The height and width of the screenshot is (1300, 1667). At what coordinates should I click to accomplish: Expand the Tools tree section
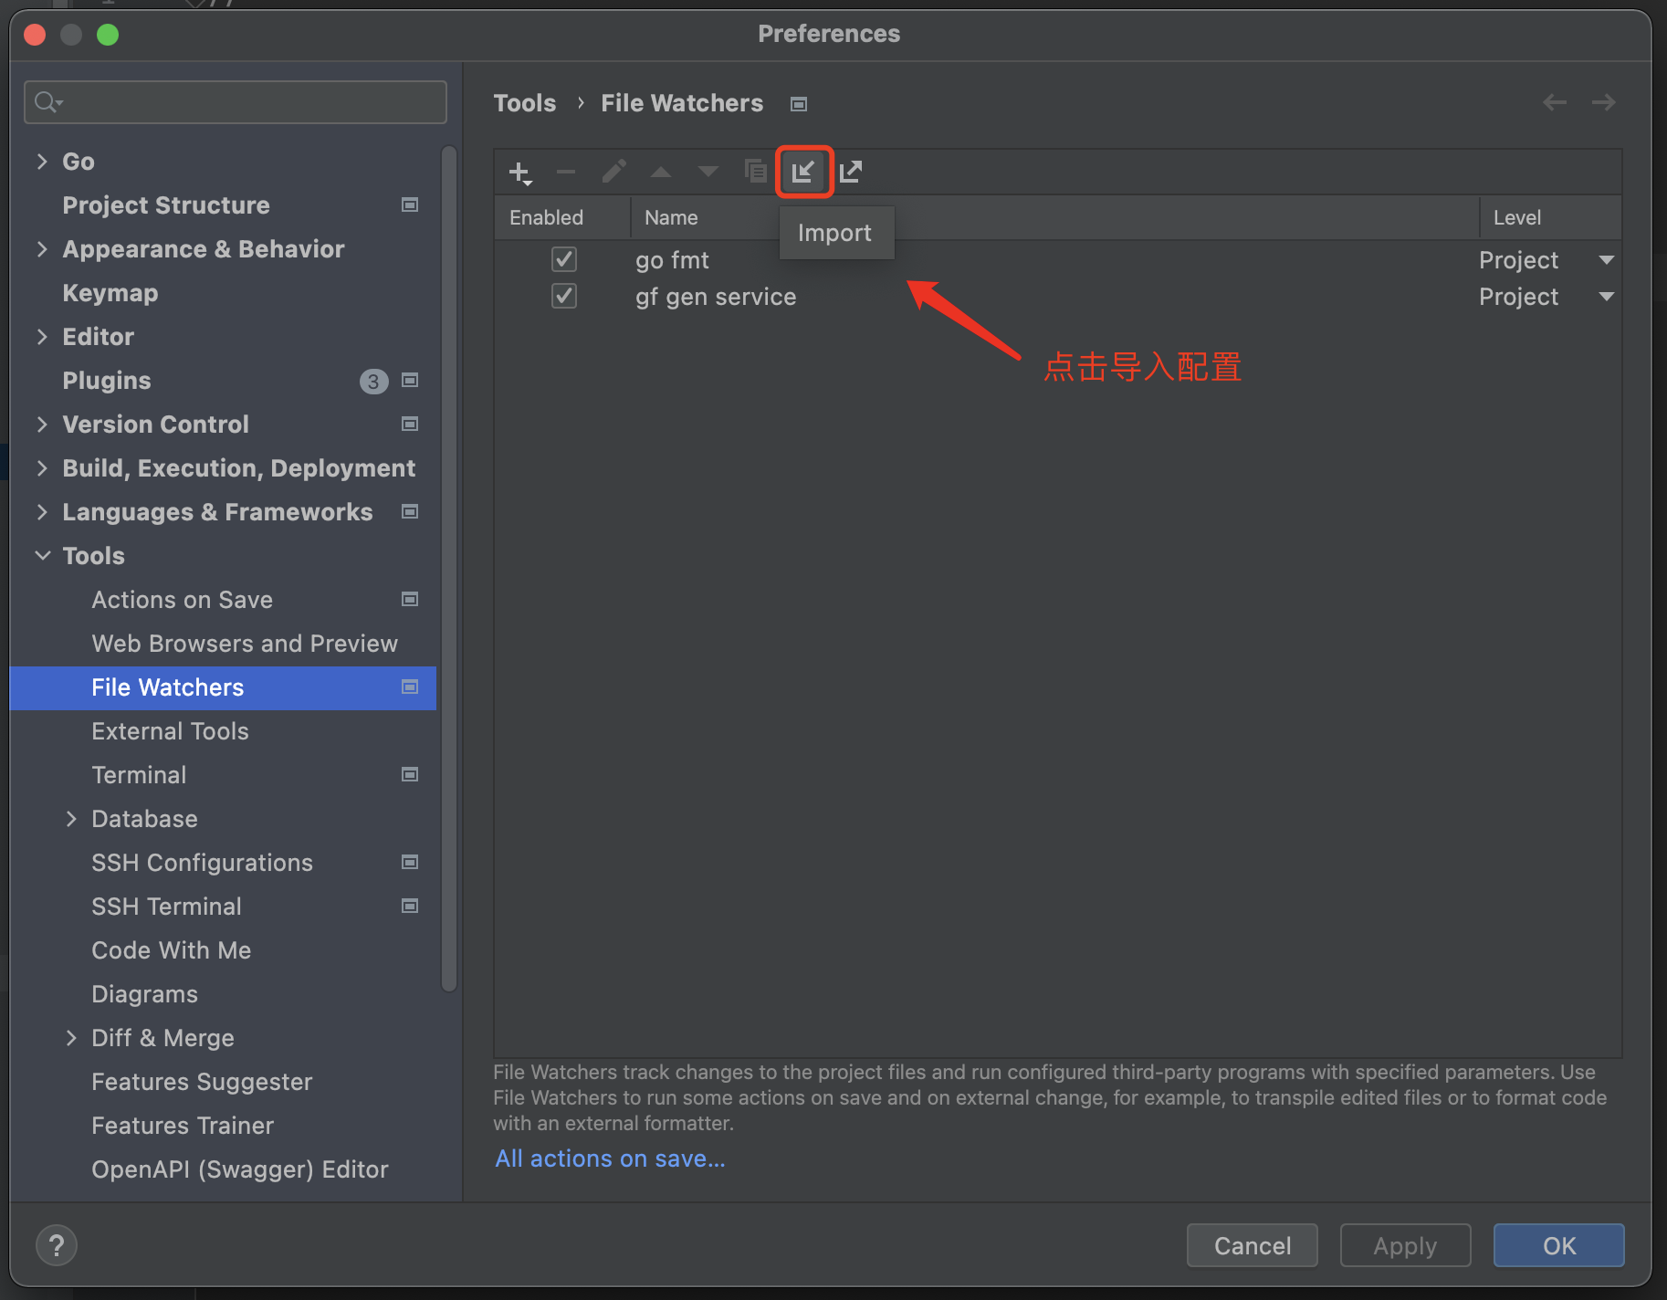tap(43, 555)
